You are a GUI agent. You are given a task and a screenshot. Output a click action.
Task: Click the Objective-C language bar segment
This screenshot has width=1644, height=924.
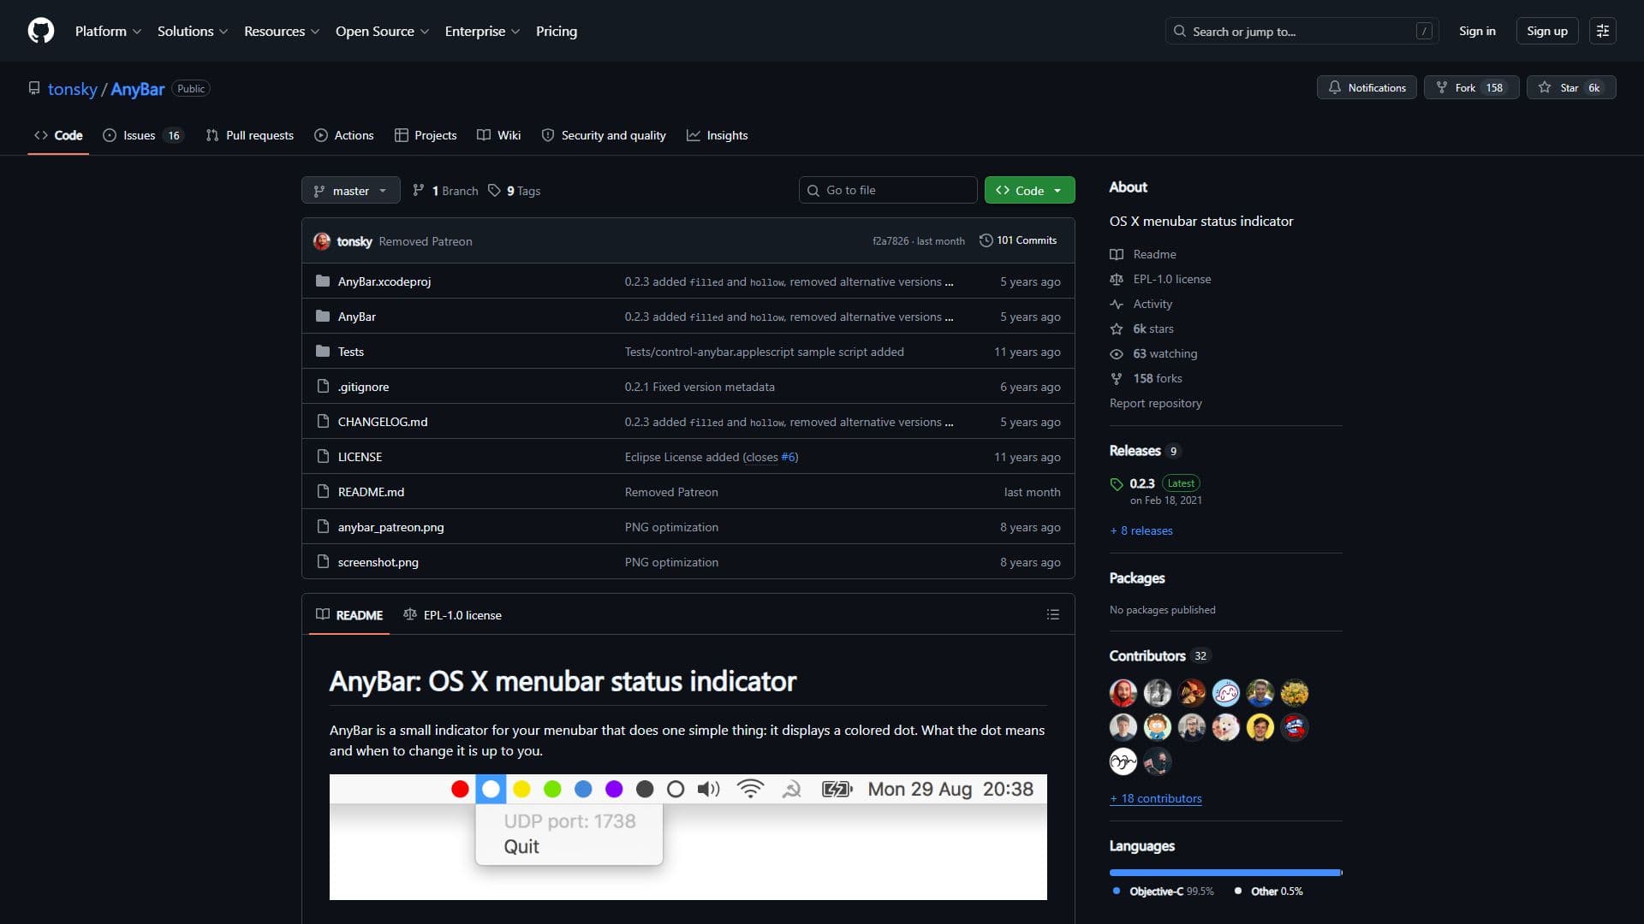pos(1224,873)
